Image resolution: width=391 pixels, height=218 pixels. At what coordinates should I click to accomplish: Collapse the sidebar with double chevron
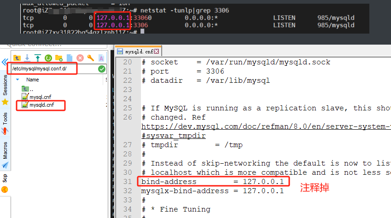5,62
